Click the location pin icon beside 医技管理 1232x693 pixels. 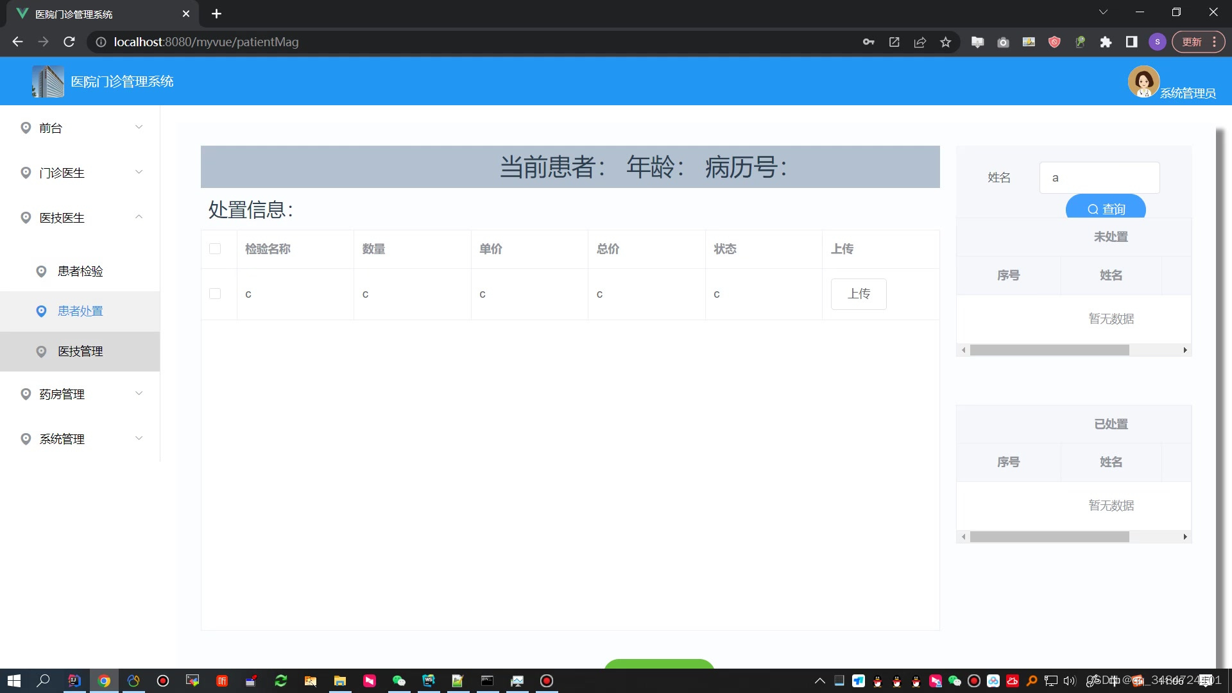[x=41, y=352]
